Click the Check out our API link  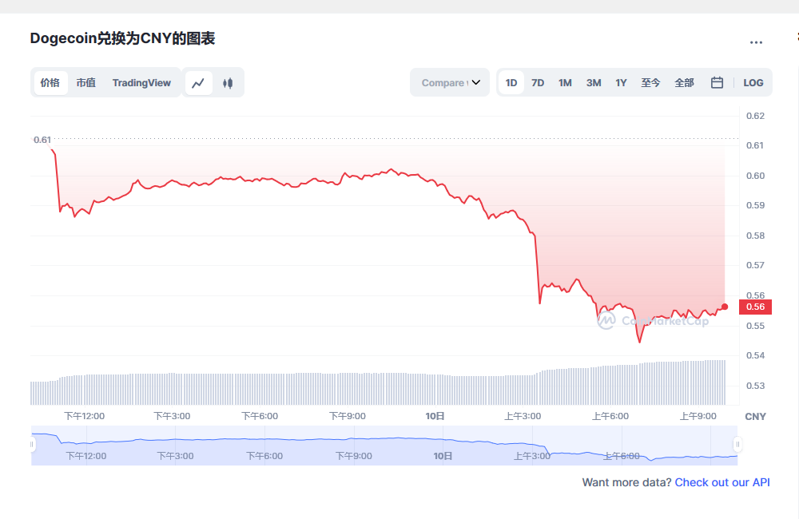tap(722, 482)
